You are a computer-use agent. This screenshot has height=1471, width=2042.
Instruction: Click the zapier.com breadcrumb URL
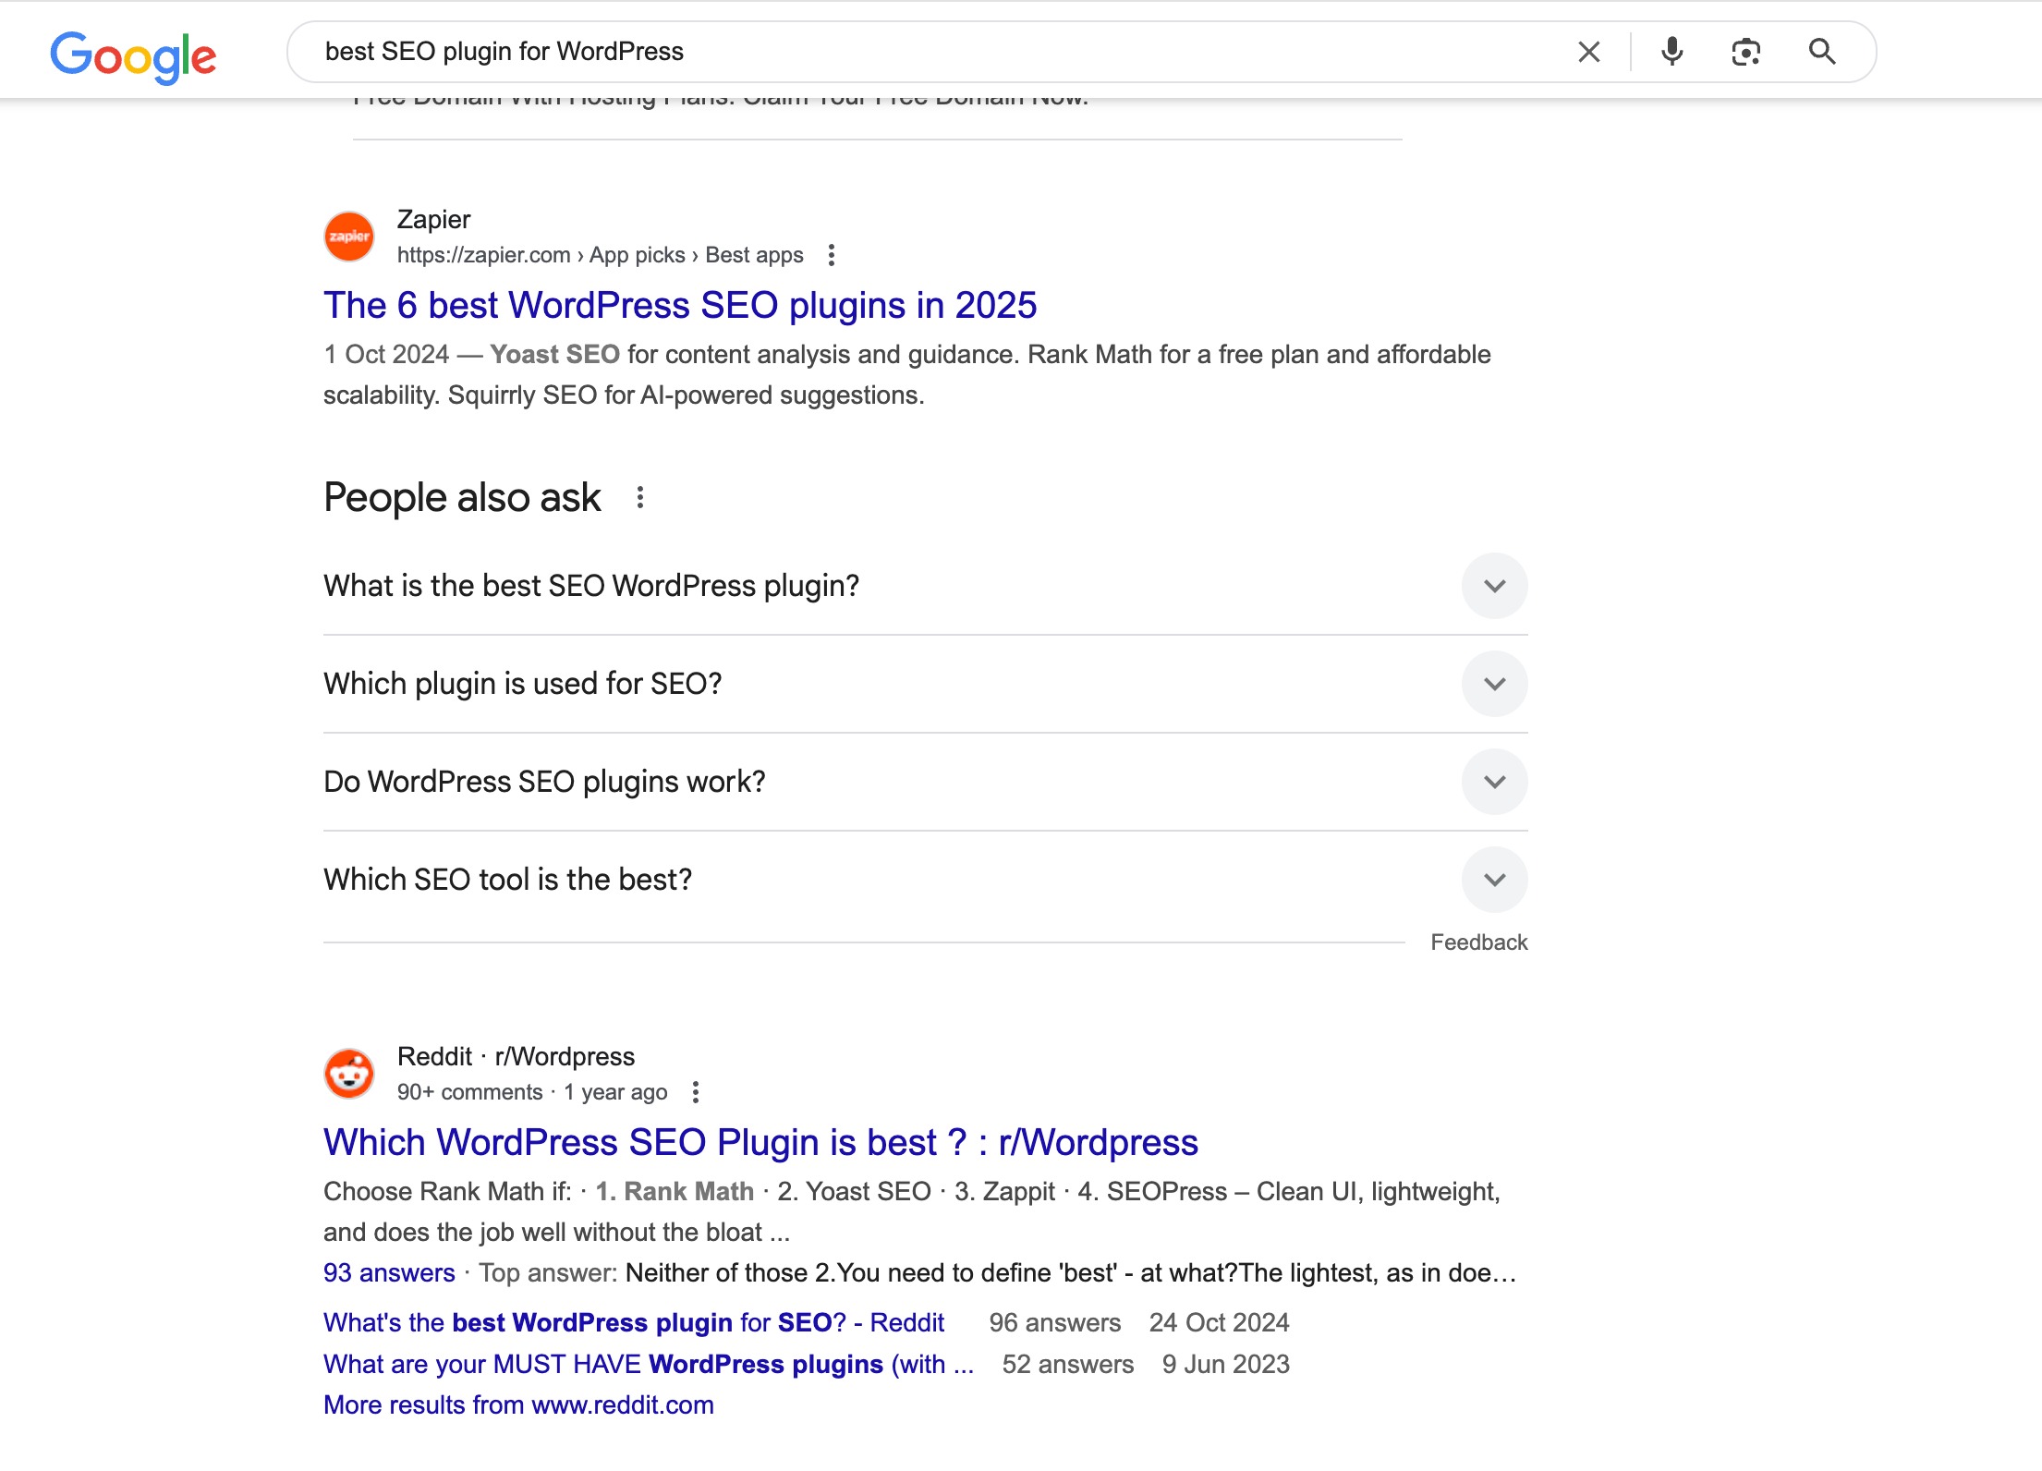[x=601, y=255]
